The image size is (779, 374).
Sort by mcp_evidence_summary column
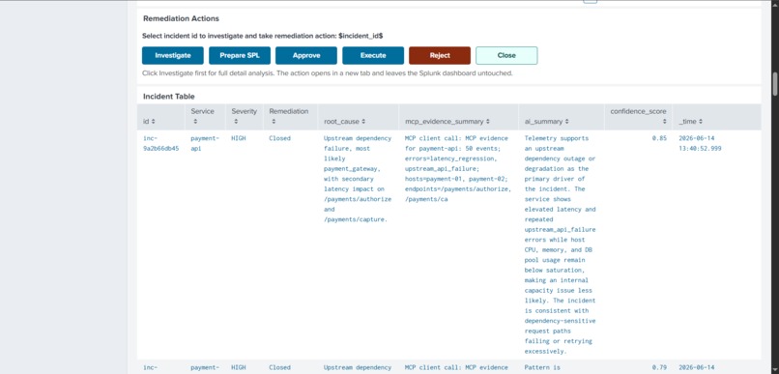pyautogui.click(x=447, y=121)
